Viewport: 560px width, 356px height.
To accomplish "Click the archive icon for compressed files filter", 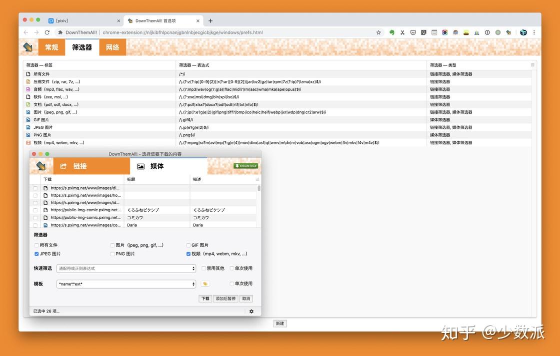I will pyautogui.click(x=28, y=82).
